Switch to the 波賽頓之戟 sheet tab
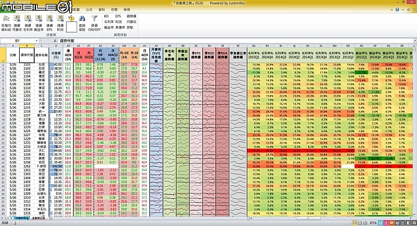The image size is (417, 226). click(39, 218)
